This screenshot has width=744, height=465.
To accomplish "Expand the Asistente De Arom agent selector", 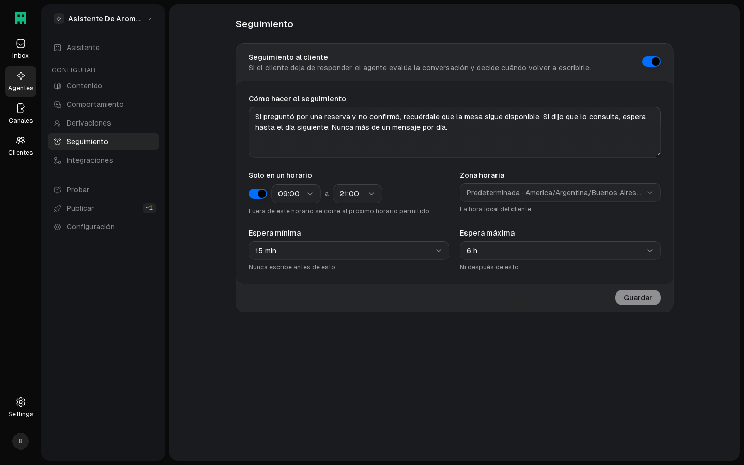I will pos(103,19).
